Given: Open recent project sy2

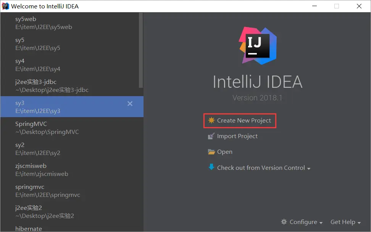Looking at the screenshot, I should [72, 149].
